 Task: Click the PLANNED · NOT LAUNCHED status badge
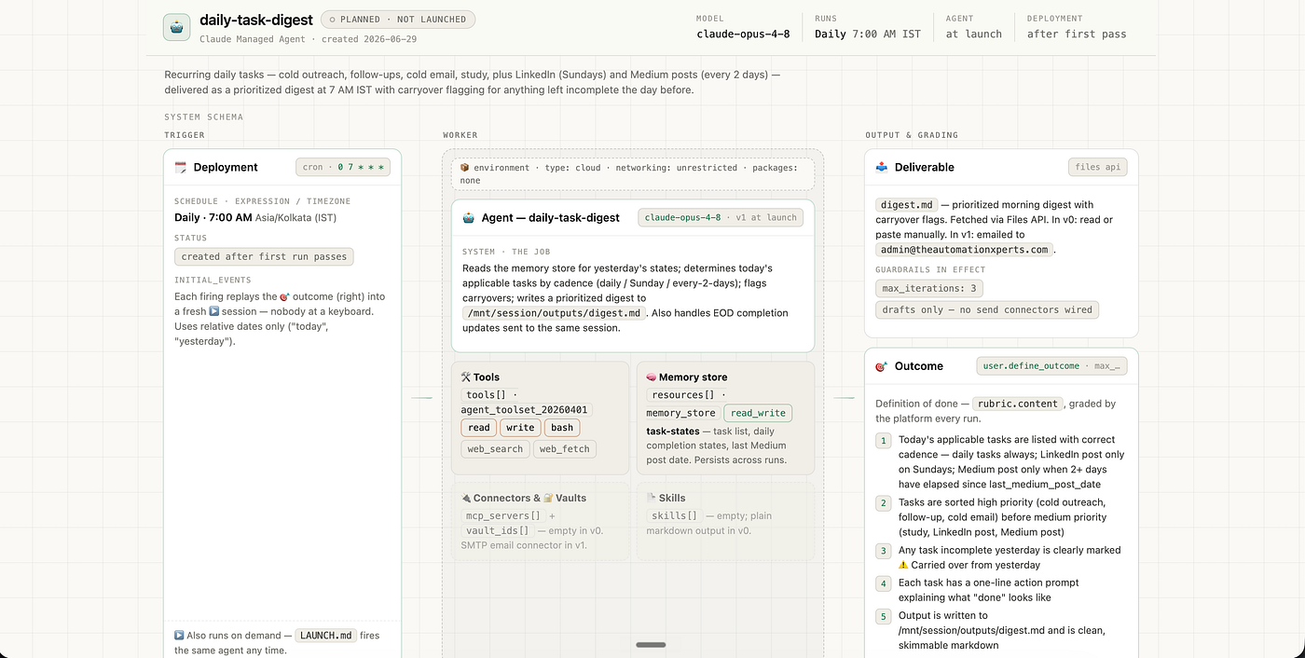(x=398, y=19)
